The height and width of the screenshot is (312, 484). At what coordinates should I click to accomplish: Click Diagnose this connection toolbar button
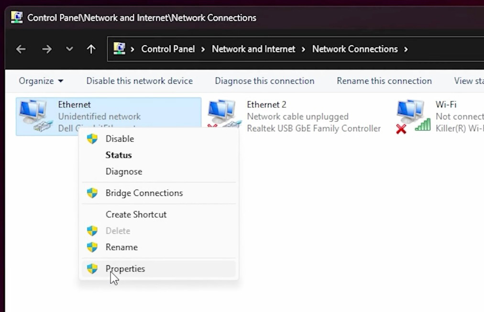coord(264,81)
